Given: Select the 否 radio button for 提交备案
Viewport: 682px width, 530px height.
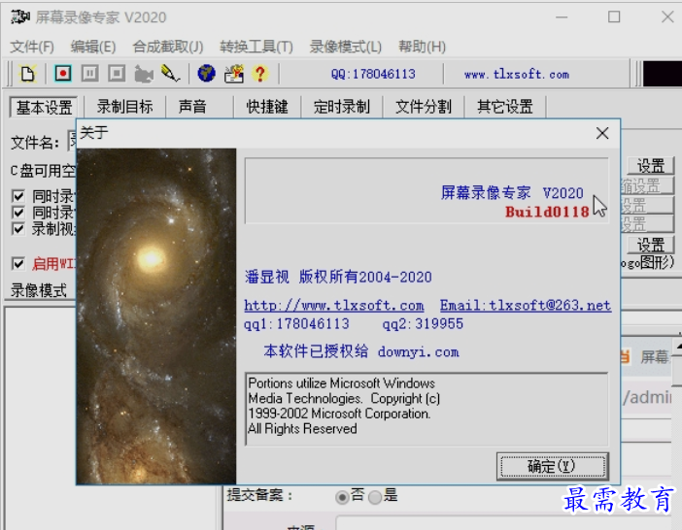Looking at the screenshot, I should click(x=342, y=497).
